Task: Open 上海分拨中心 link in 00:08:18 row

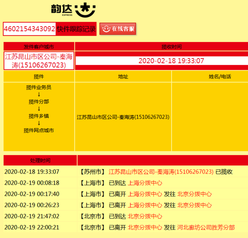Action: point(145,183)
